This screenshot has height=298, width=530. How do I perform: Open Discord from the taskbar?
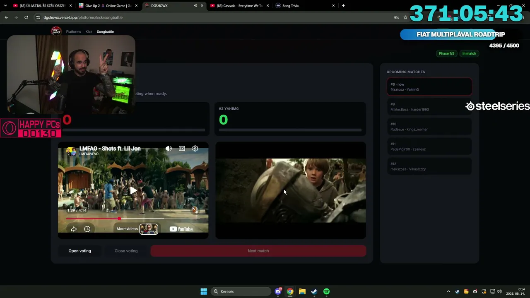[x=278, y=291]
